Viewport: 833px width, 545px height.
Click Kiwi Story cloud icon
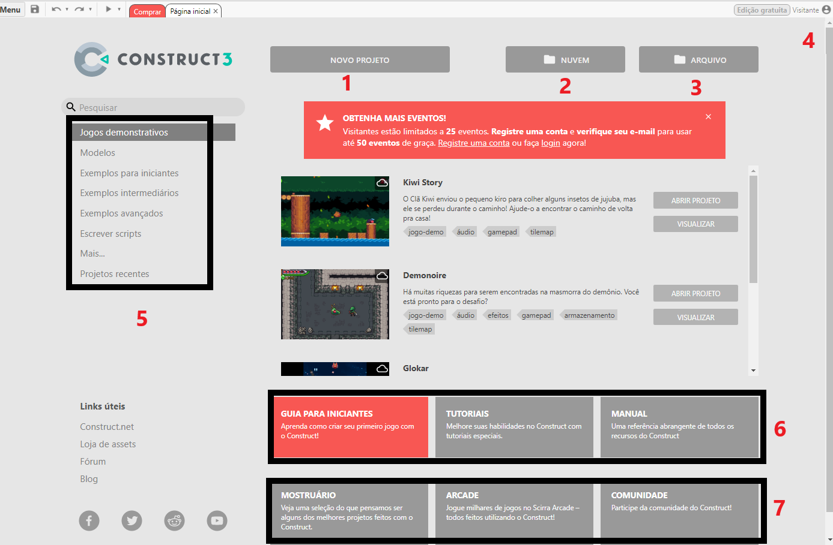tap(382, 182)
